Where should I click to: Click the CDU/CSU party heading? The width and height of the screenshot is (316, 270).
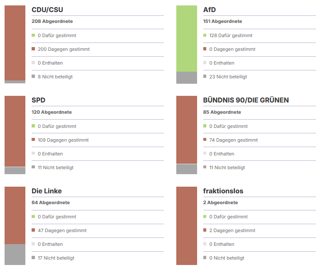tap(47, 10)
